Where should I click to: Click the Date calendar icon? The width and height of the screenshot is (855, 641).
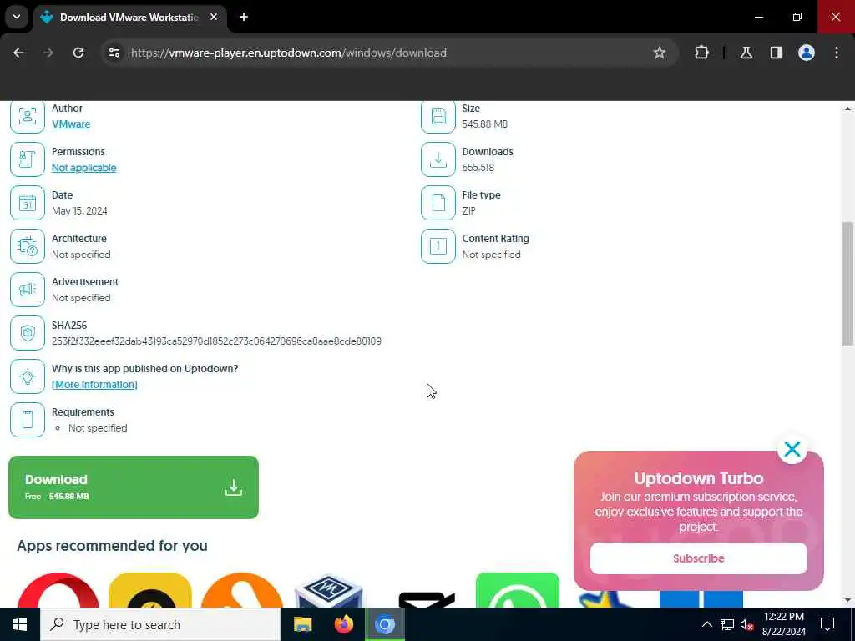(x=28, y=203)
